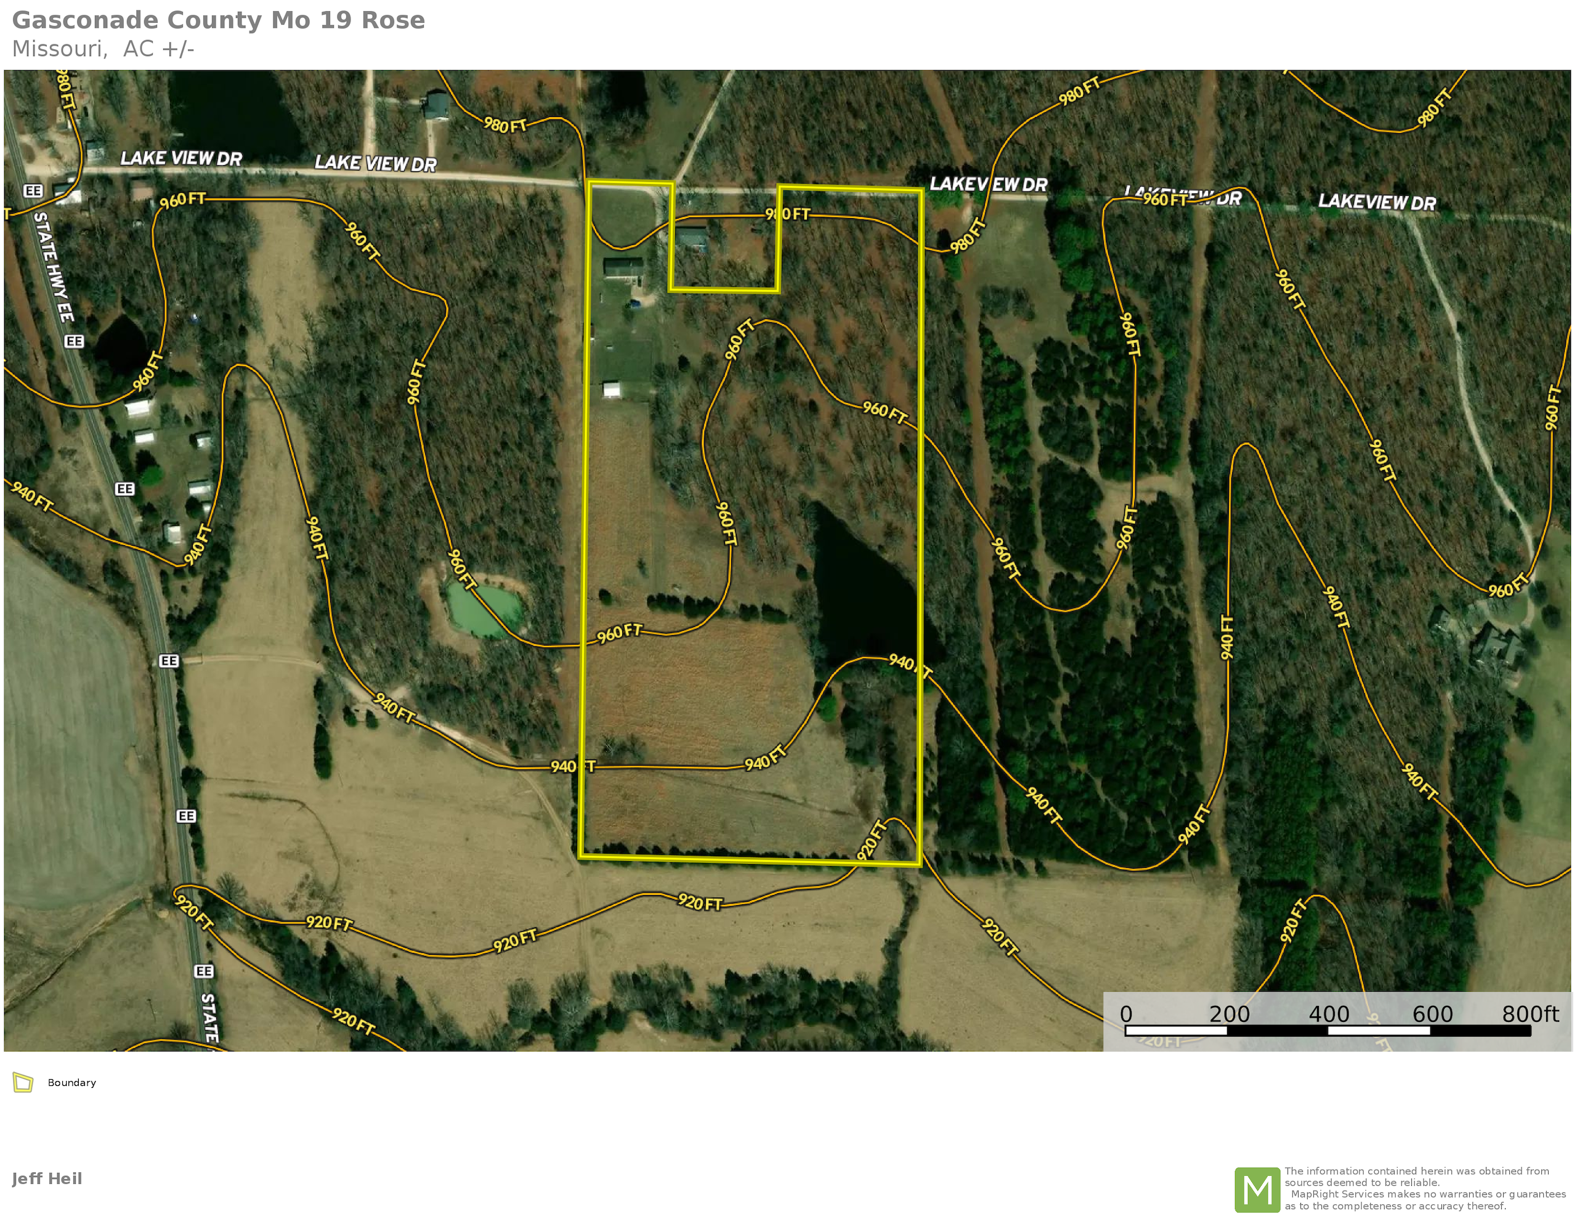Screen dimensions: 1577x1219
Task: Click the Gasconade County Mo 19 Rose title
Action: pos(218,20)
